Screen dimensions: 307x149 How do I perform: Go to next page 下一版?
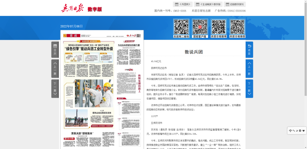(x=249, y=88)
